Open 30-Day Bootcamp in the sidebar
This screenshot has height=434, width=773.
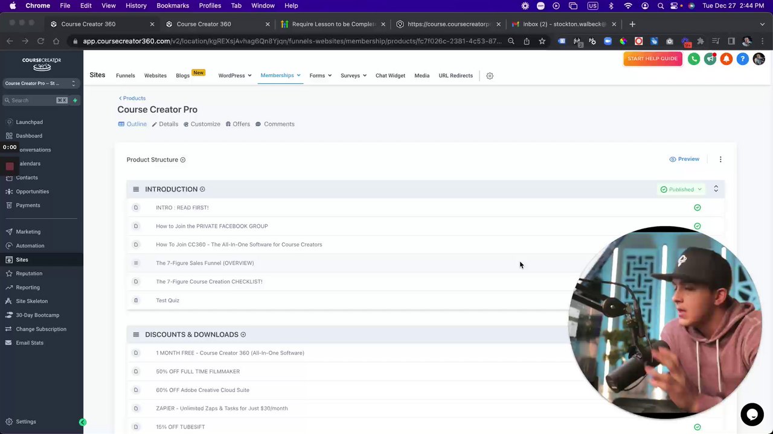[x=37, y=315]
